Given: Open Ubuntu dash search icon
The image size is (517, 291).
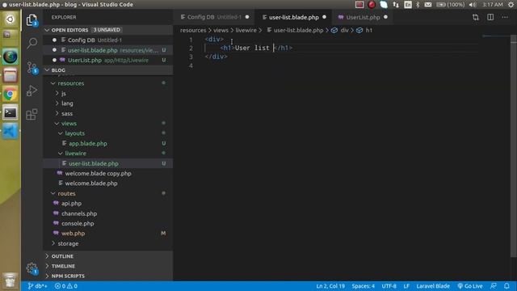Looking at the screenshot, I should click(10, 19).
